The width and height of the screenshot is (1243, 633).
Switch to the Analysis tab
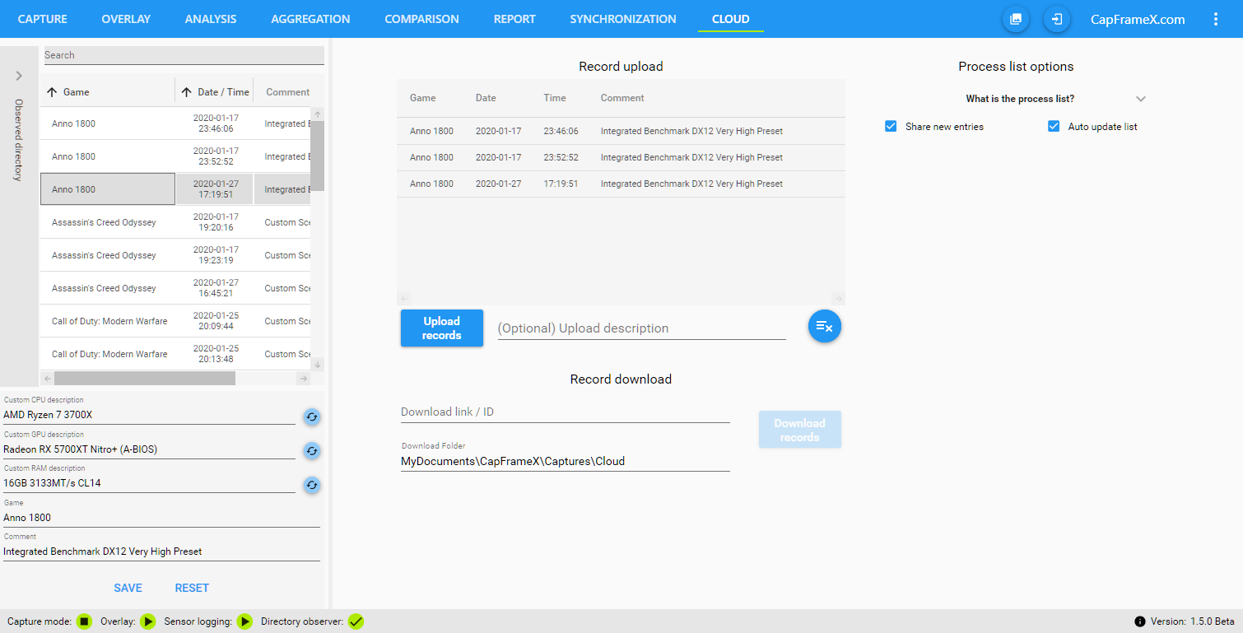click(211, 19)
